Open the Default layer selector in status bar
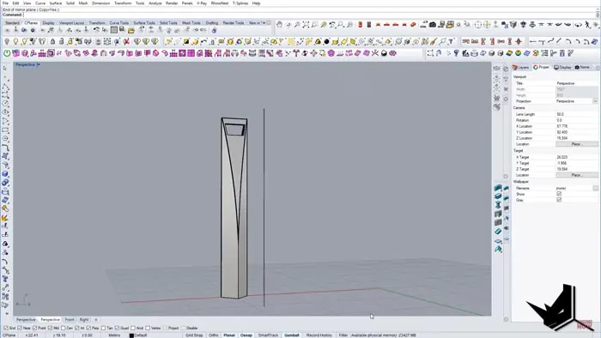 [x=140, y=335]
